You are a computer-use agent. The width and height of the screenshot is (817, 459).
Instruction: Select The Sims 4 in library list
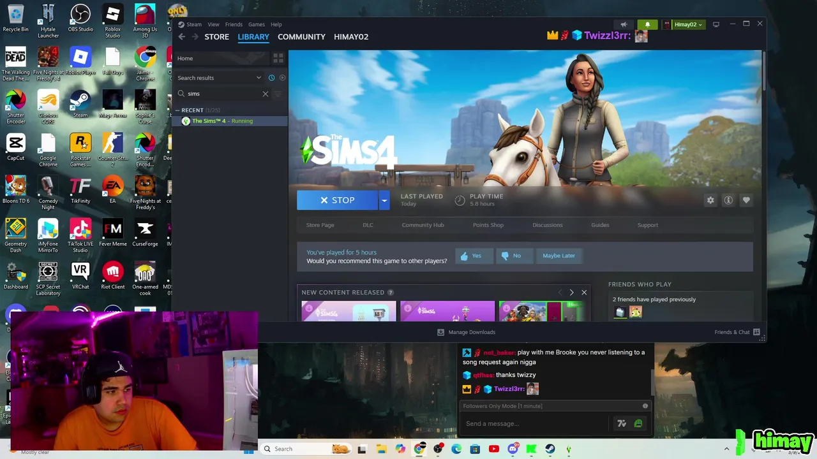[x=230, y=121]
